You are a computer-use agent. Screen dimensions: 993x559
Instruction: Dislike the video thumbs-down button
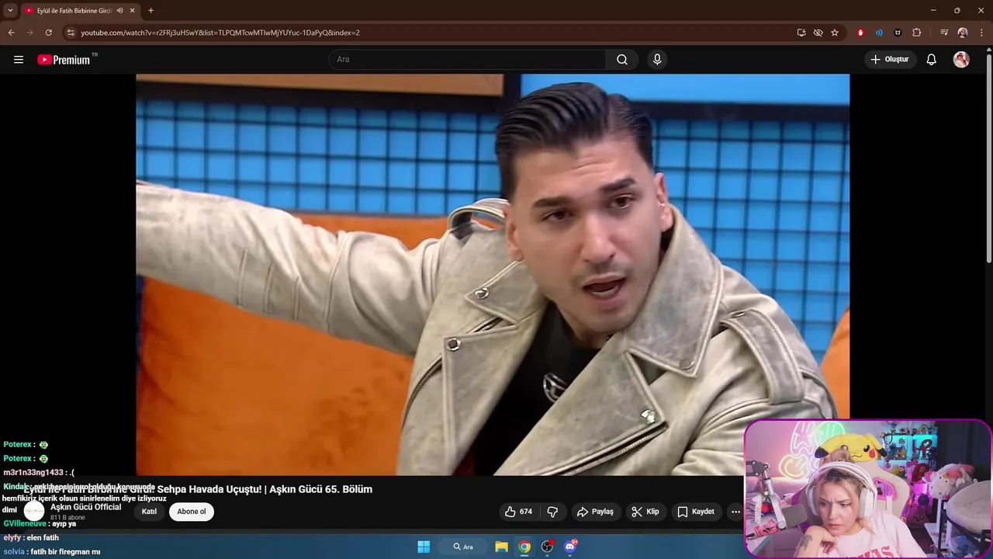click(x=552, y=512)
